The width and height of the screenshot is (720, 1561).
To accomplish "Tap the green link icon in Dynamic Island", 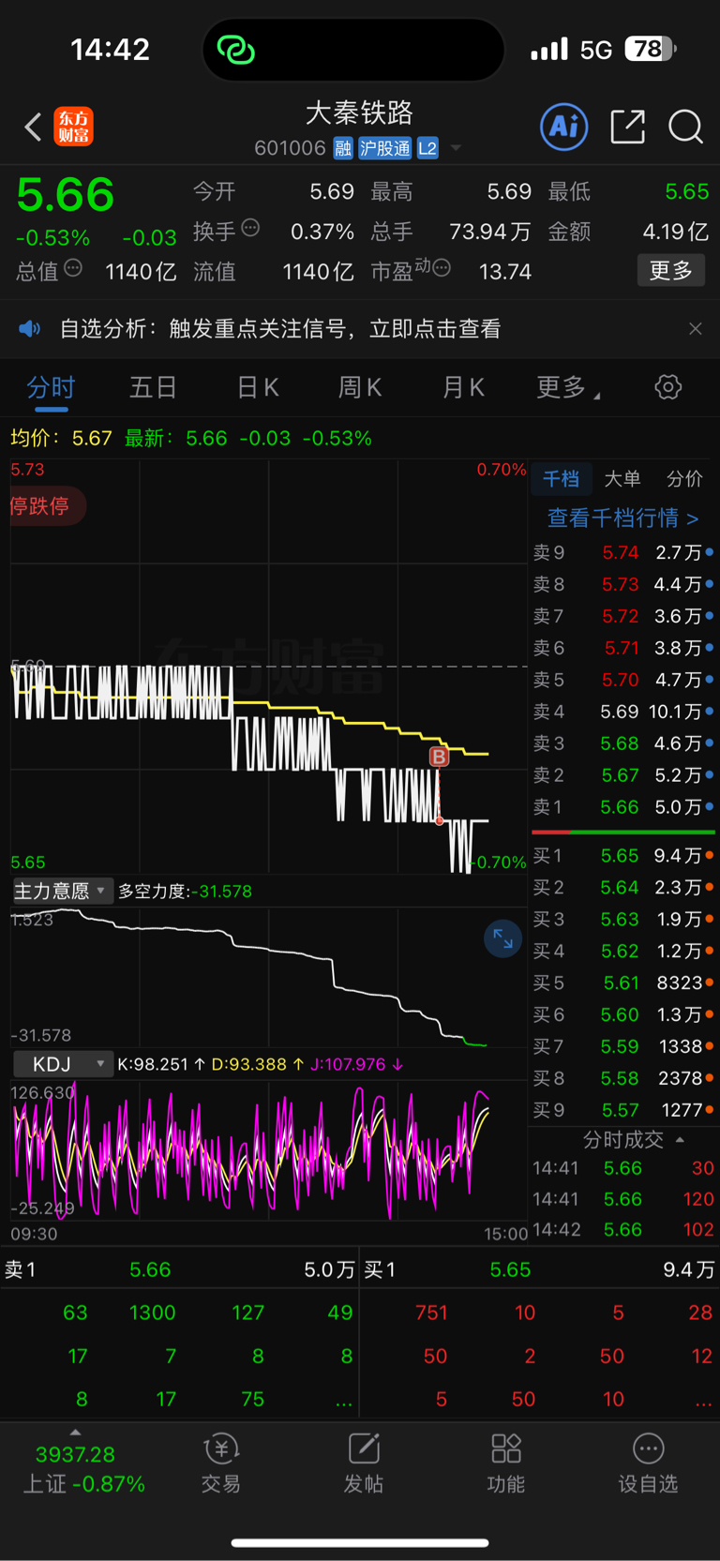I will pyautogui.click(x=235, y=50).
